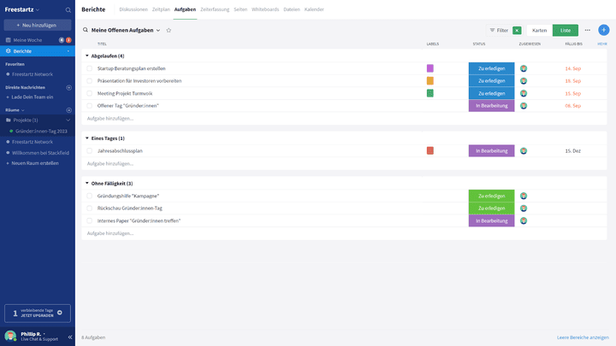Image resolution: width=616 pixels, height=346 pixels.
Task: Click the purple label swatch of Startup Beratungsplan
Action: tap(429, 68)
